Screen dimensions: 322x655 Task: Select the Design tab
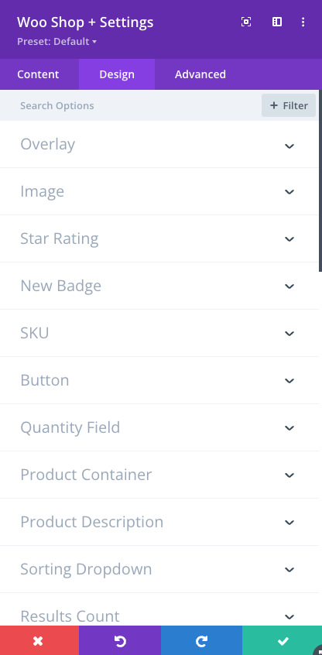(x=117, y=74)
